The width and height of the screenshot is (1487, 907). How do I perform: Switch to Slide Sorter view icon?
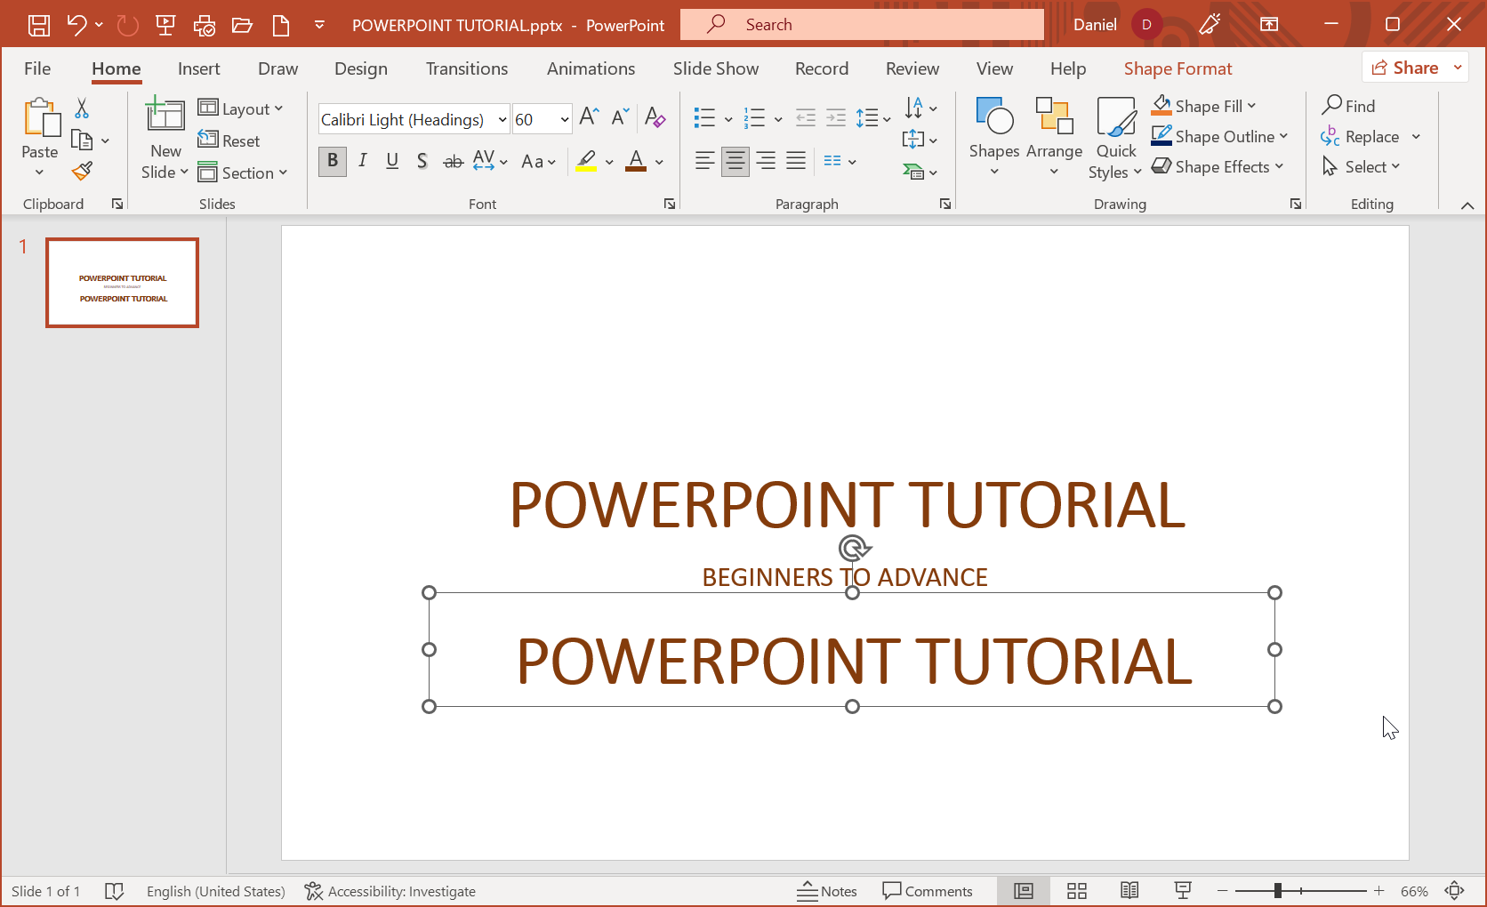coord(1077,891)
